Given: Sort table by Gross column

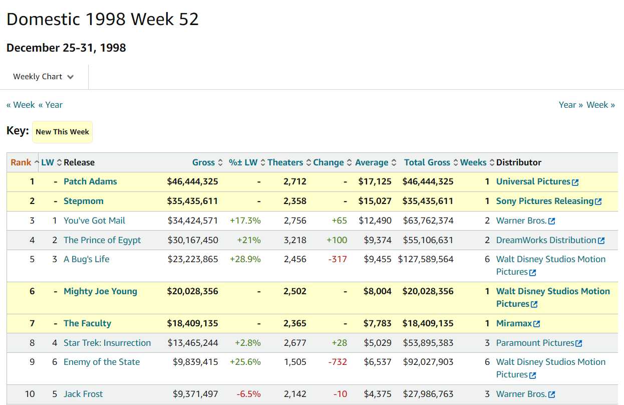Looking at the screenshot, I should 207,162.
